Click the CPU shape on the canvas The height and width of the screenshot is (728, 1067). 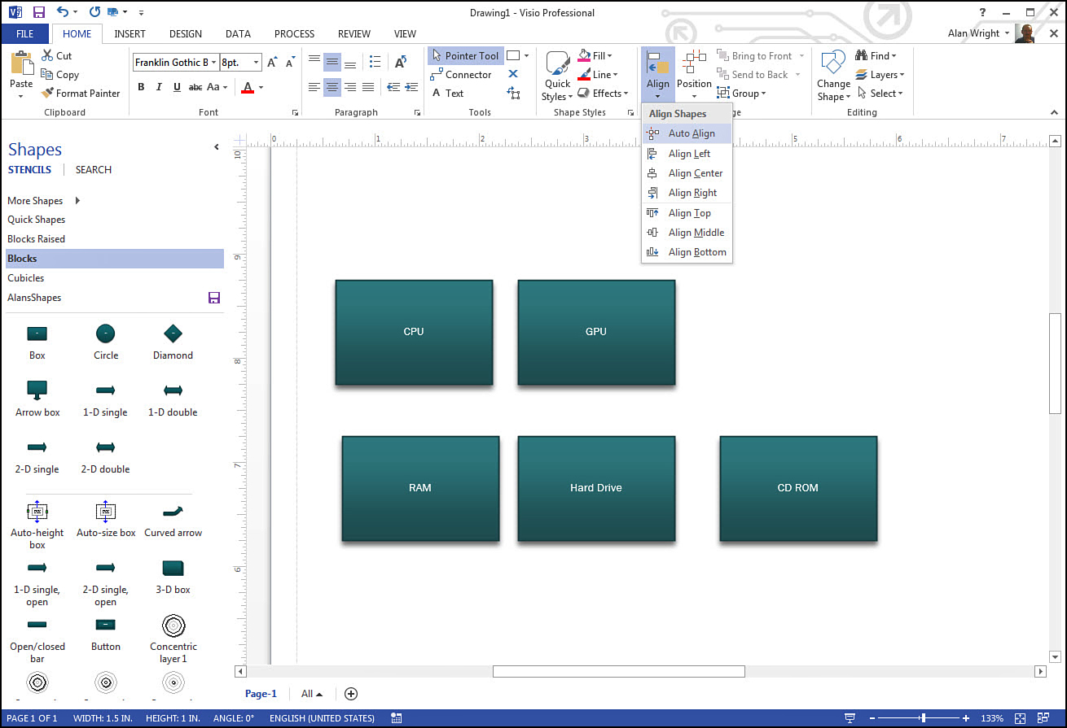click(x=414, y=332)
